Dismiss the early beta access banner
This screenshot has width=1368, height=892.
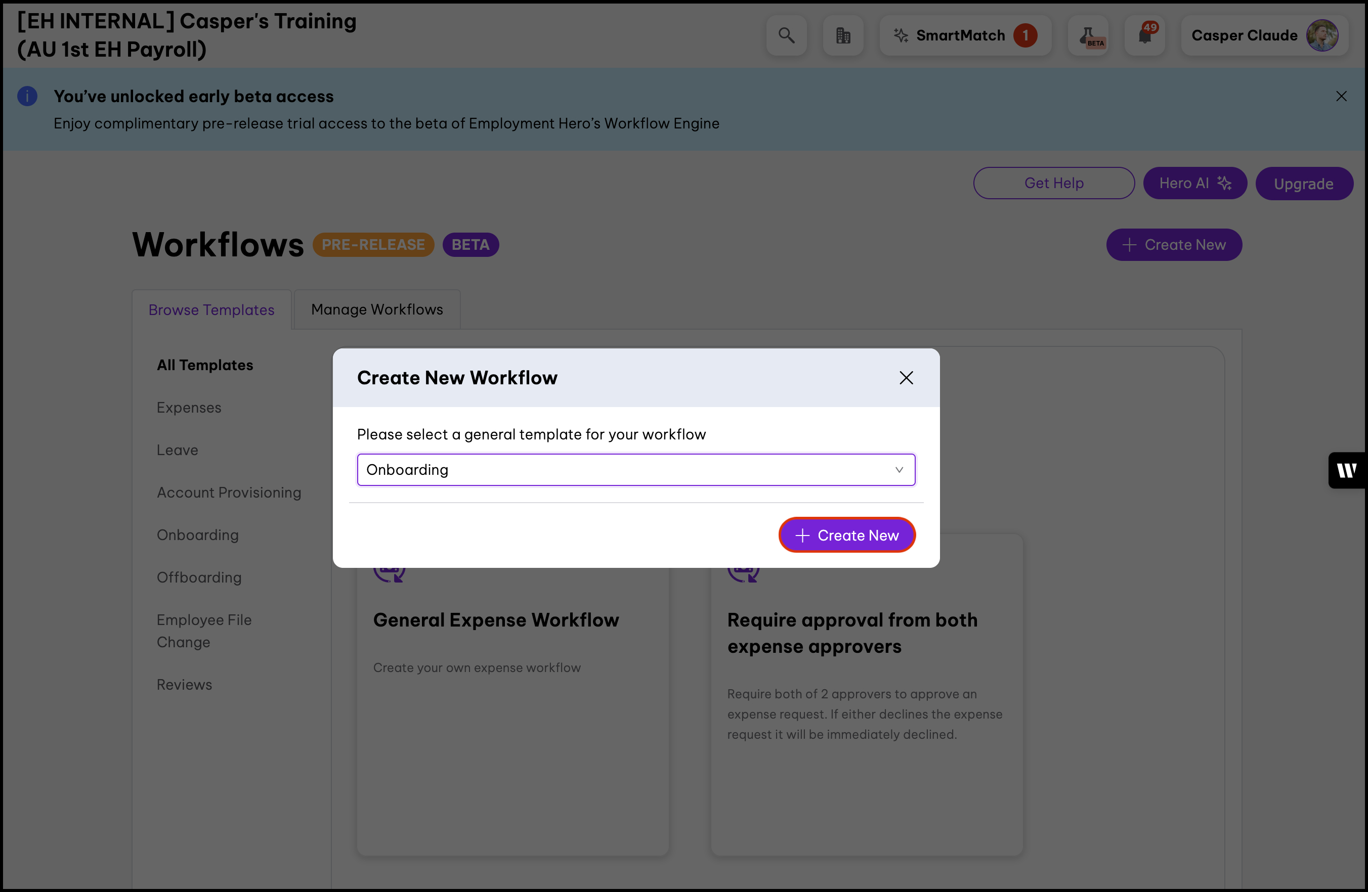pyautogui.click(x=1341, y=97)
